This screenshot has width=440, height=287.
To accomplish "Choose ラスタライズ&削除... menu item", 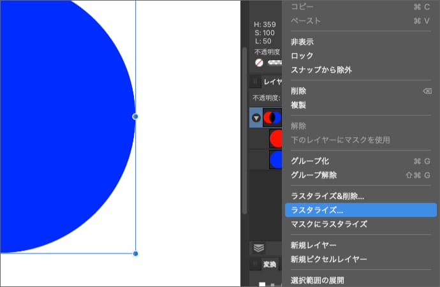I will 327,196.
